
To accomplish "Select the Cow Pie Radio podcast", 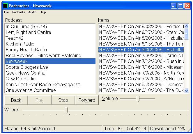I will [50, 79].
